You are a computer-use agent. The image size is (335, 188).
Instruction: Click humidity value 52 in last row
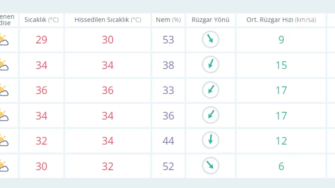click(x=168, y=166)
